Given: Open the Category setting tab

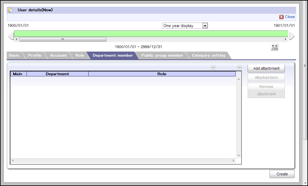Looking at the screenshot, I should 209,55.
